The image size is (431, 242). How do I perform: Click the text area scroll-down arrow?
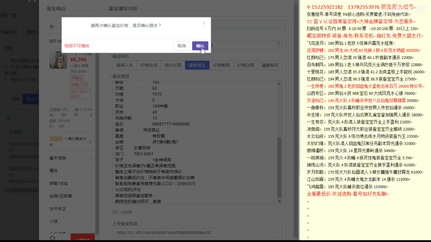(x=279, y=201)
